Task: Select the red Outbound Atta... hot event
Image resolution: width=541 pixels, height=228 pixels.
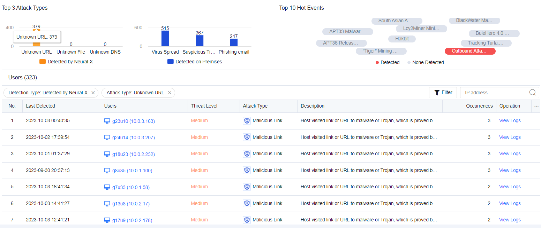Action: pyautogui.click(x=470, y=51)
